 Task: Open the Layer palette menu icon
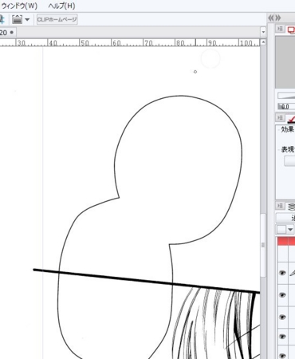click(x=280, y=206)
